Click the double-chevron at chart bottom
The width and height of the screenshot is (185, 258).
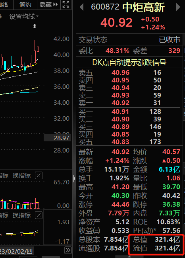click(68, 250)
